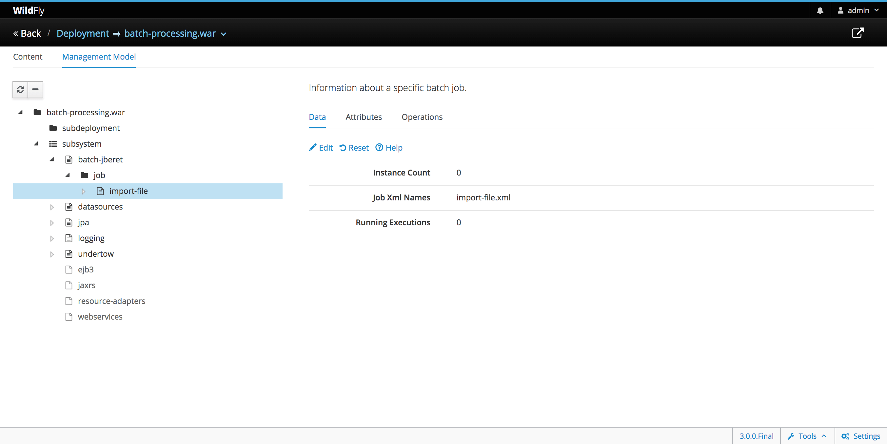Click the import-file.xml value text
The image size is (887, 444).
tap(483, 197)
